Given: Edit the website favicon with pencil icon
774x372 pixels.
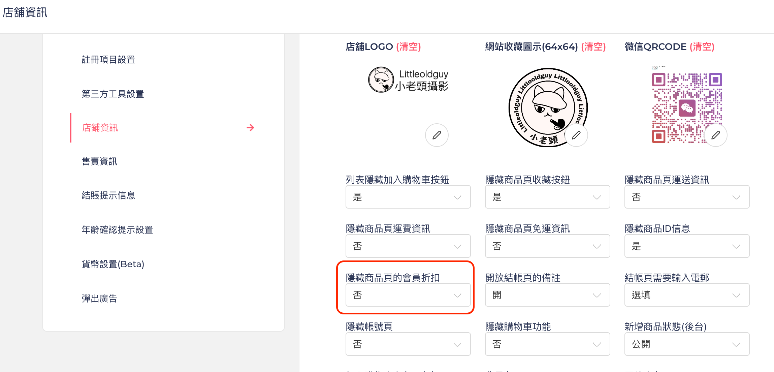Looking at the screenshot, I should coord(576,135).
